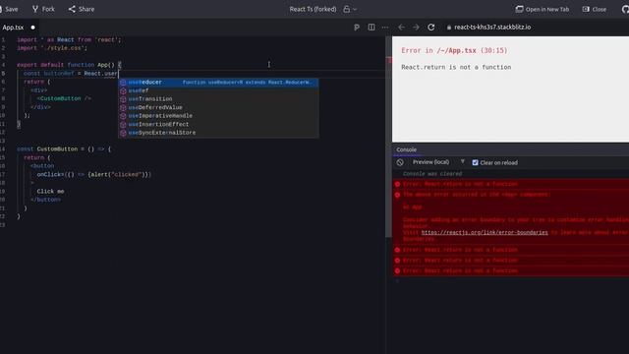Screen dimensions: 629x354
Task: Click the 'React.return is not a function' preview text
Action: 456,68
